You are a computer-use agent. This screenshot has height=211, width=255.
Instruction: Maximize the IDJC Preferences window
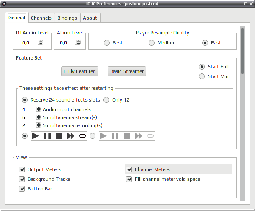246,4
